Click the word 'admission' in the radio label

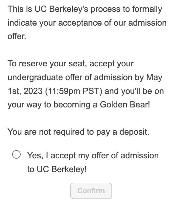[140, 156]
